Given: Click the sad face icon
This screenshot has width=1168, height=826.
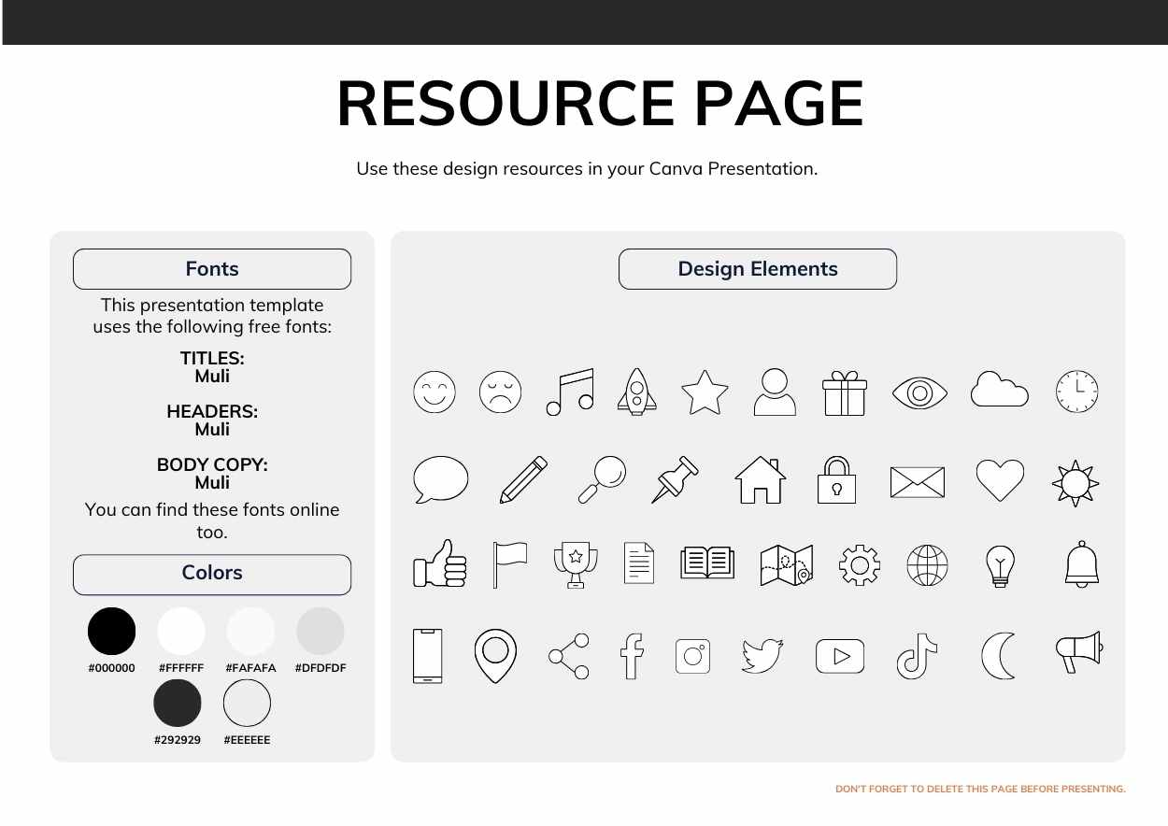Looking at the screenshot, I should tap(501, 392).
